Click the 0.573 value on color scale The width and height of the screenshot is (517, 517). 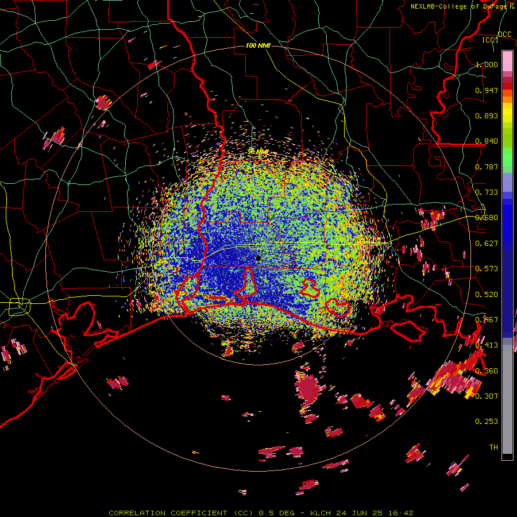tap(487, 269)
